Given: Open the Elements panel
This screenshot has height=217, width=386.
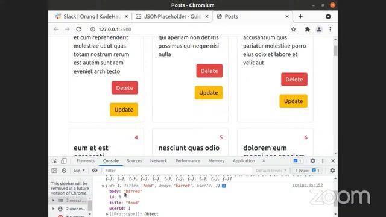Looking at the screenshot, I should (86, 161).
